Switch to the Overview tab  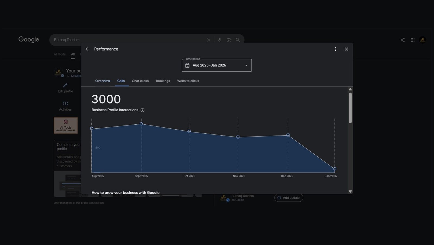103,81
